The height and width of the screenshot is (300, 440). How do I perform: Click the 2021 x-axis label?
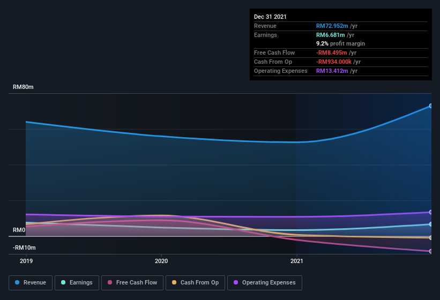click(x=296, y=261)
